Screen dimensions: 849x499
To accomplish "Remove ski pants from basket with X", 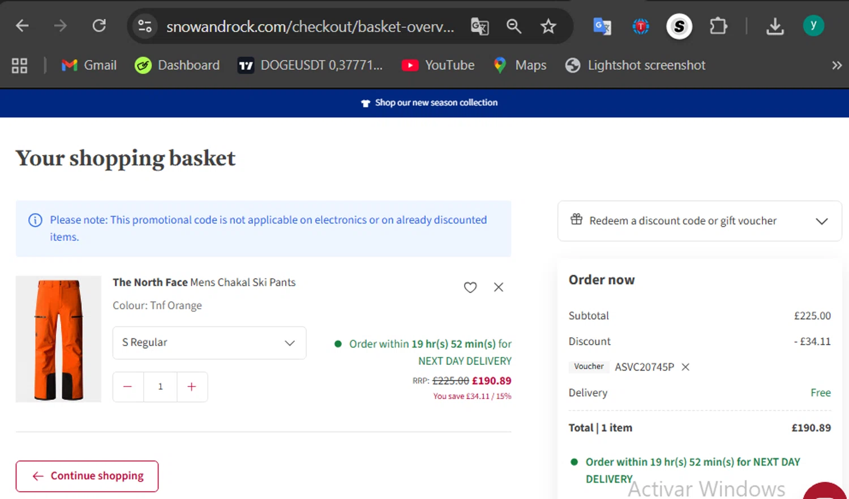I will coord(499,287).
